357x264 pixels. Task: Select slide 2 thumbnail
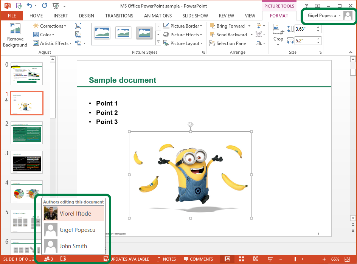[x=26, y=133]
